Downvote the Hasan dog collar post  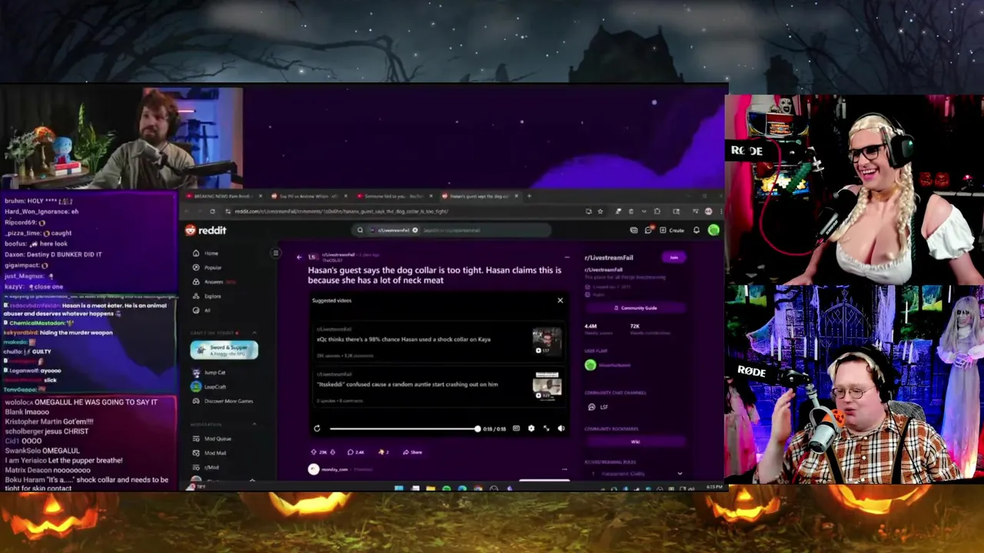tap(332, 452)
